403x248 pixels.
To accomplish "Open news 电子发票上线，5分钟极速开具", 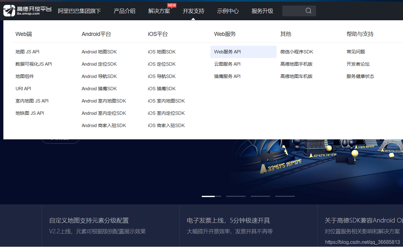I will (x=228, y=220).
